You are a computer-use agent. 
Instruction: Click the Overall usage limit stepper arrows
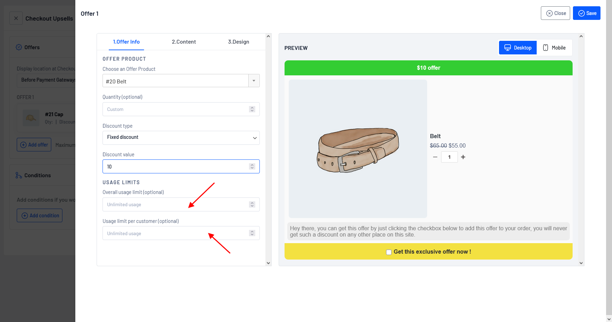[x=252, y=204]
